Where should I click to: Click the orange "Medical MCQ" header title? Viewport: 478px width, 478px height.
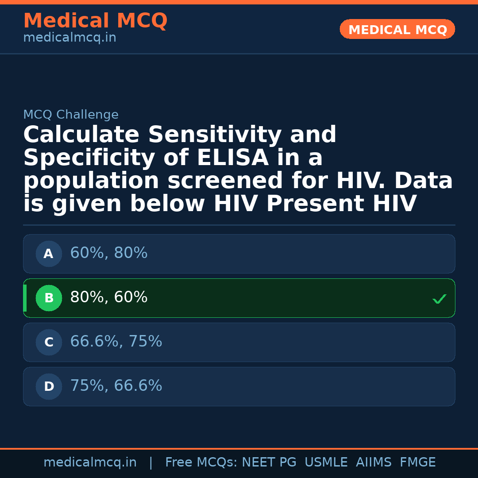(95, 21)
